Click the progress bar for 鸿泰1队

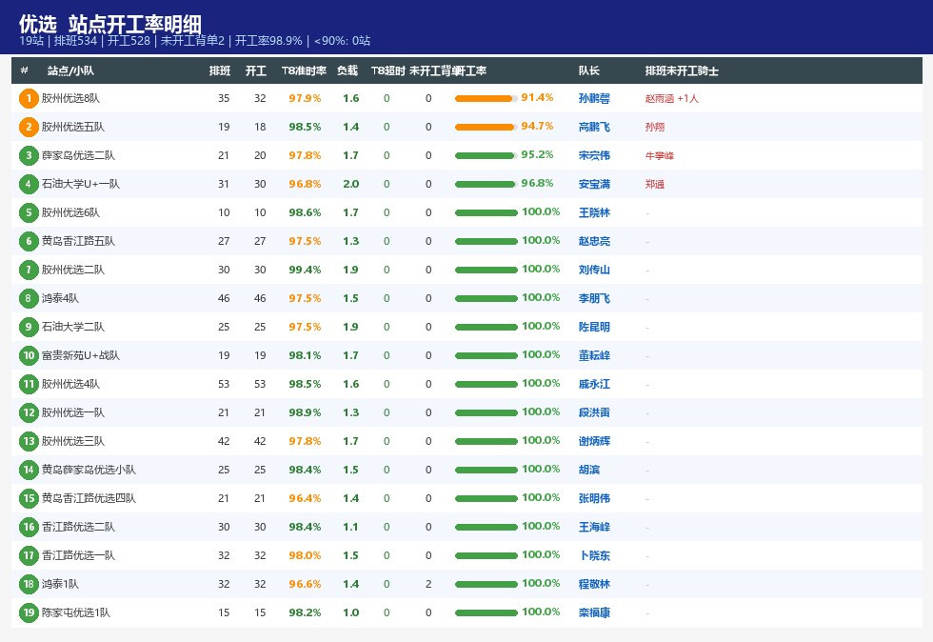point(486,584)
